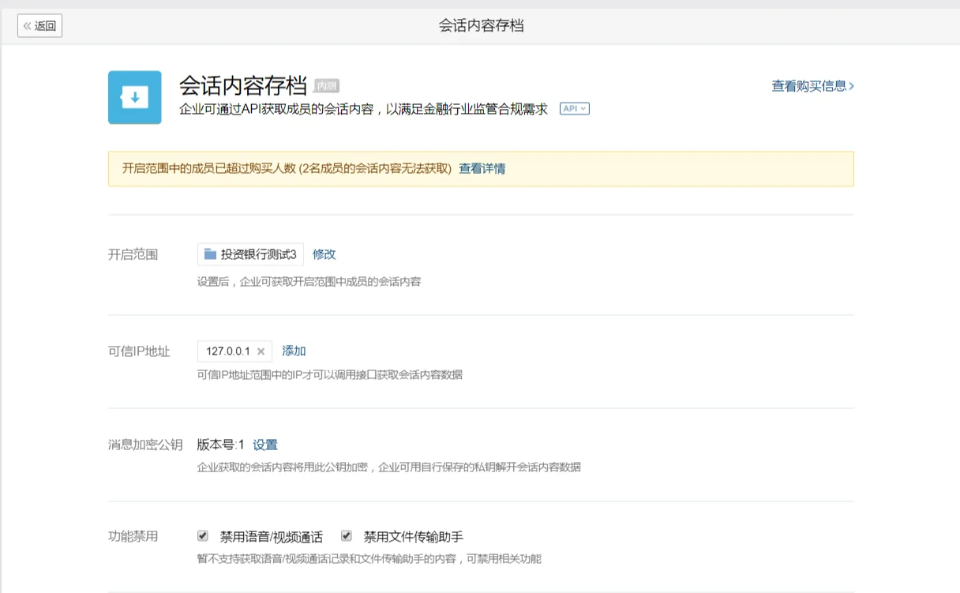Go back with the 返回 button
This screenshot has height=593, width=960.
[x=39, y=25]
